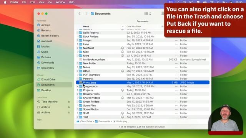The width and height of the screenshot is (246, 138).
Task: Eject the Time Machine volume
Action: click(x=69, y=102)
